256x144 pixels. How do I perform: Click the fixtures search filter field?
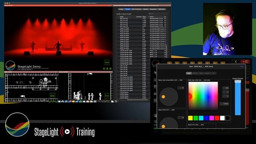tap(158, 14)
